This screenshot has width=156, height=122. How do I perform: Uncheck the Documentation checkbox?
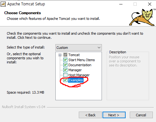pyautogui.click(x=65, y=65)
